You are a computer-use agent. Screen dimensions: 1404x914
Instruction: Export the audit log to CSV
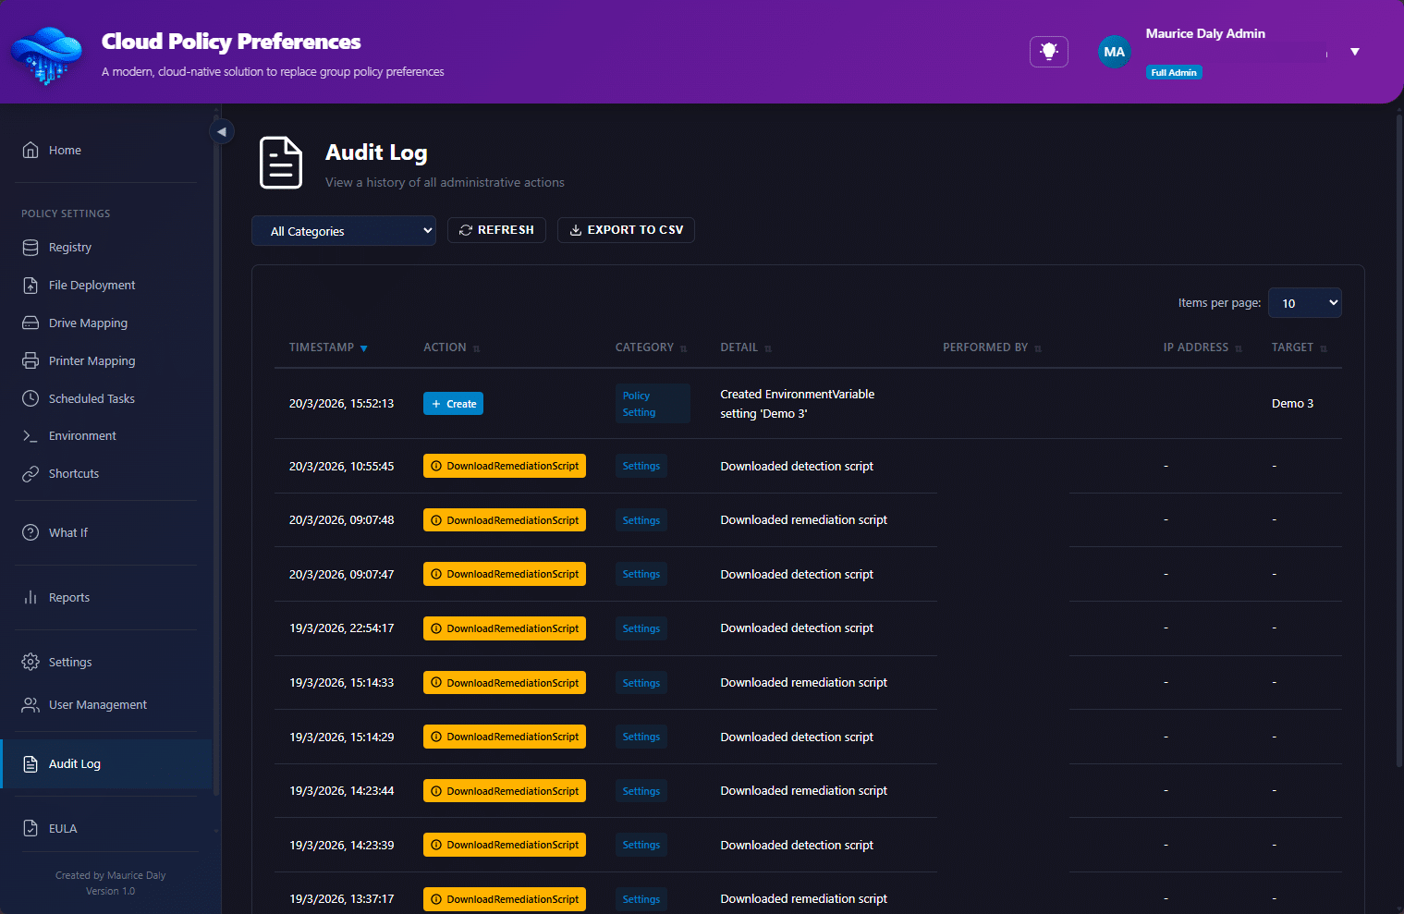(626, 230)
